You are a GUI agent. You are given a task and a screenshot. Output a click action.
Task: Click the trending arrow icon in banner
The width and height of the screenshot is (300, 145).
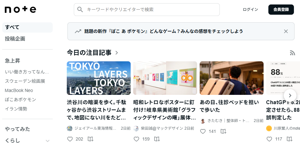[x=78, y=31]
